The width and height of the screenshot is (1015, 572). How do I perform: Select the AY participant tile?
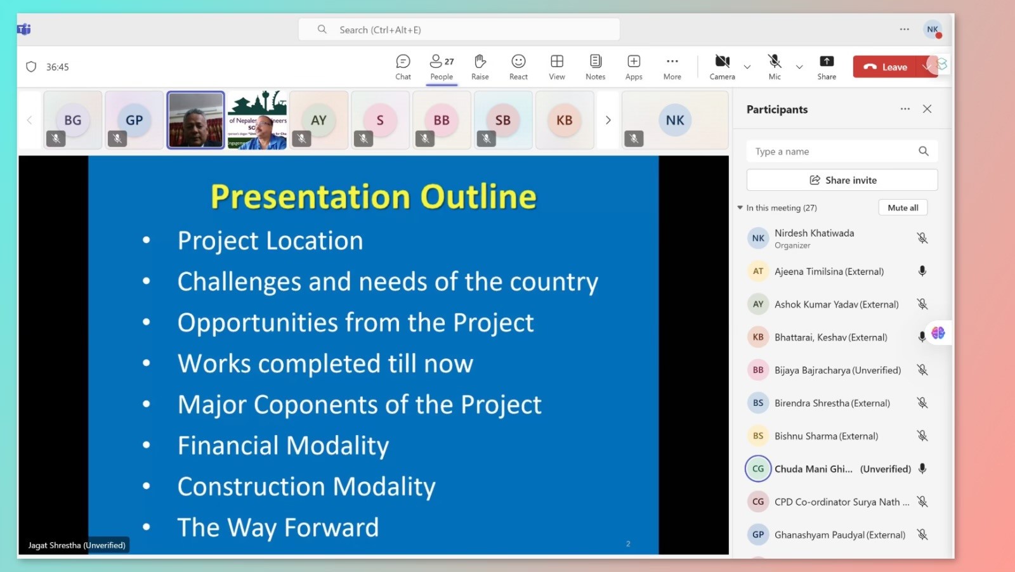(x=318, y=120)
